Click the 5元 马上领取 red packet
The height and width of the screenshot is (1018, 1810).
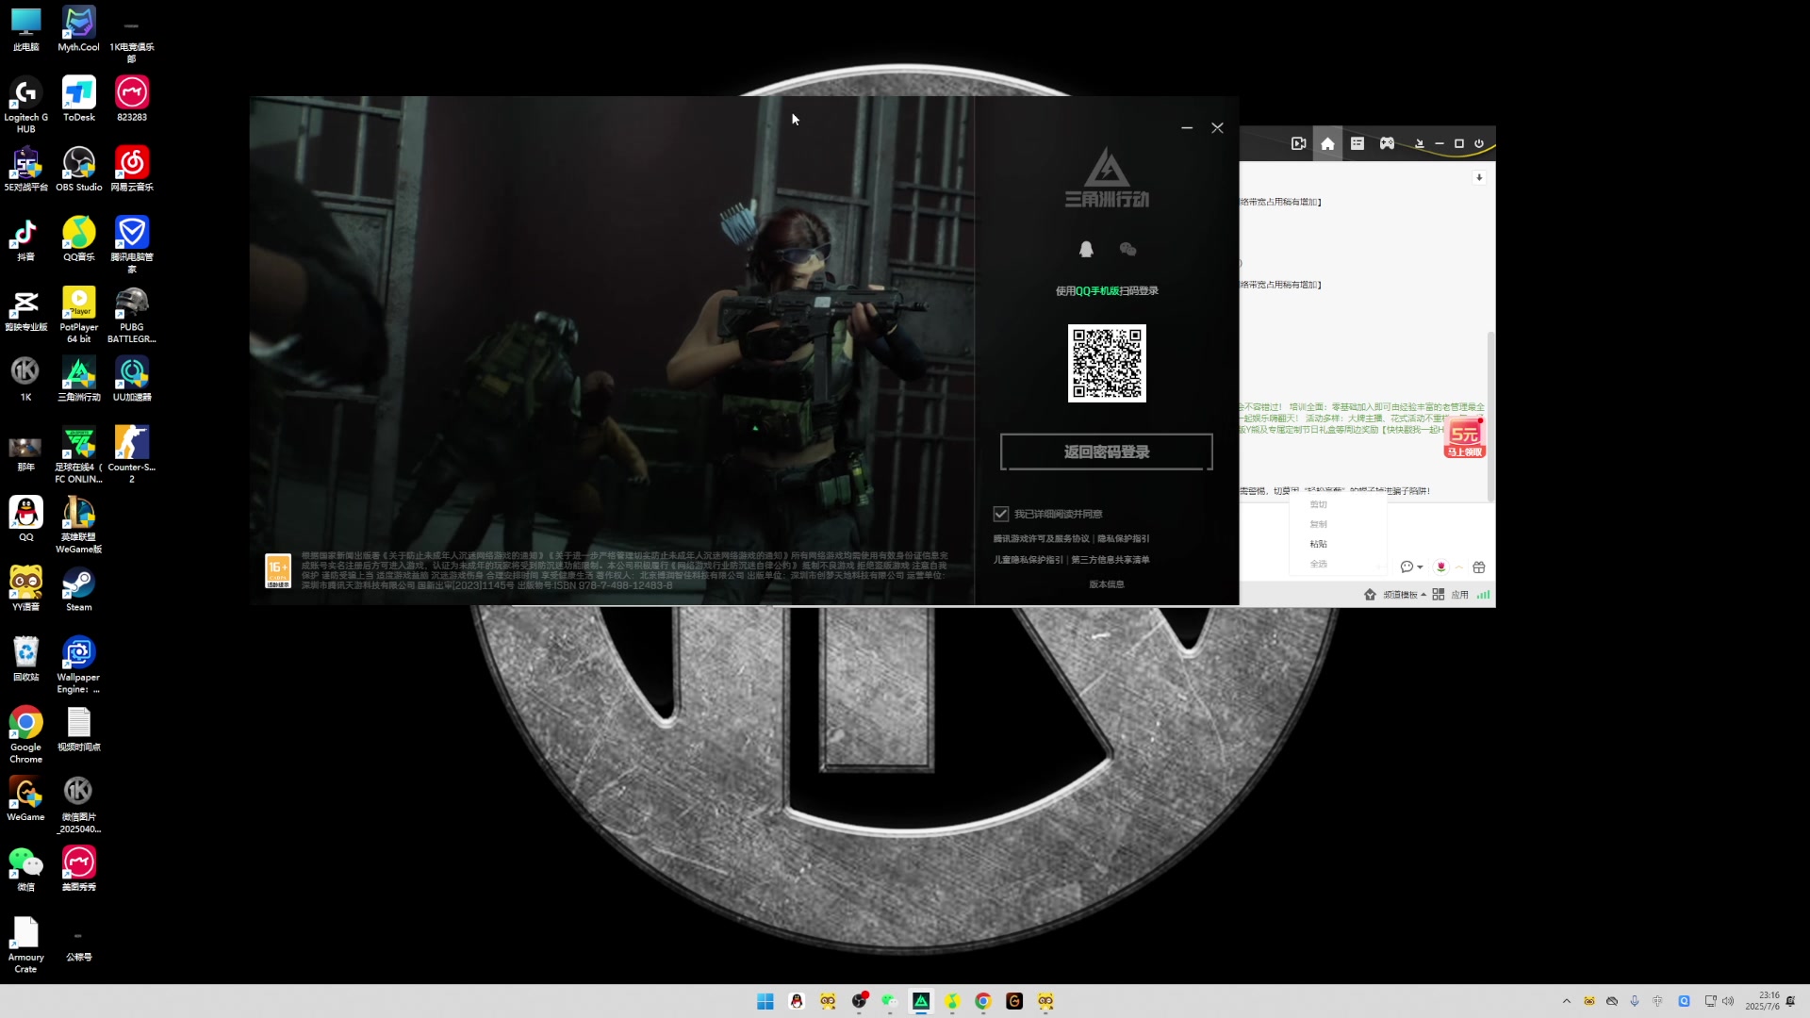click(1464, 438)
